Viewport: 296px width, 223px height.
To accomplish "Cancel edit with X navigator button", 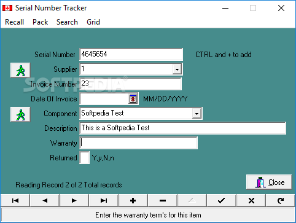I will click(x=251, y=200).
